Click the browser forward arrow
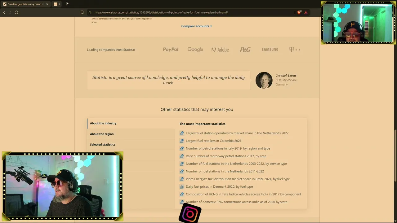The image size is (397, 223). pos(10,12)
